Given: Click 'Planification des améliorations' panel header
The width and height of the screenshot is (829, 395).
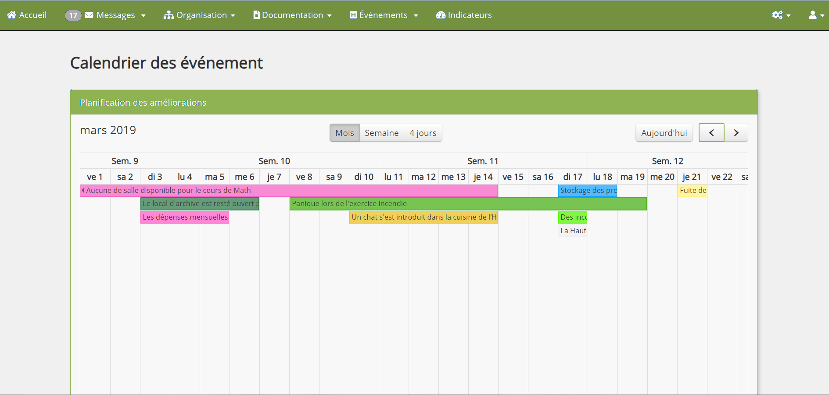Looking at the screenshot, I should 414,102.
